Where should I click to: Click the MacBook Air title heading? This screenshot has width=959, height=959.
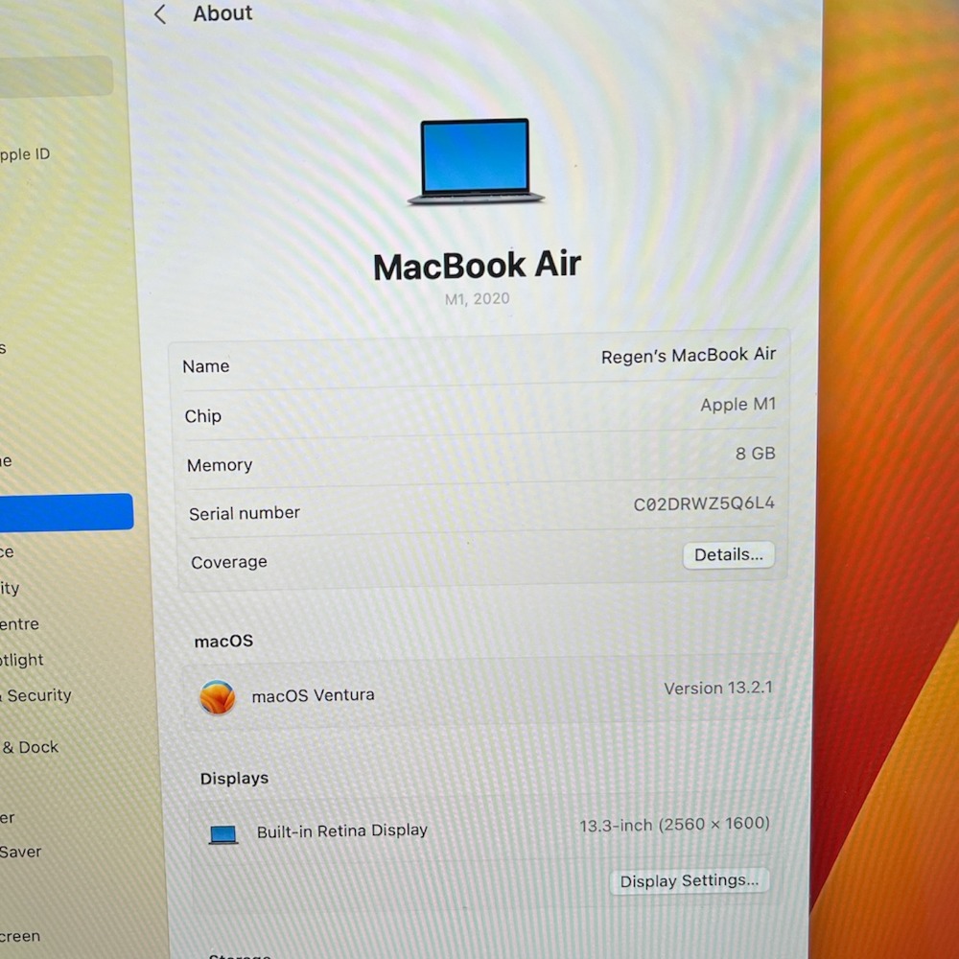(x=477, y=266)
